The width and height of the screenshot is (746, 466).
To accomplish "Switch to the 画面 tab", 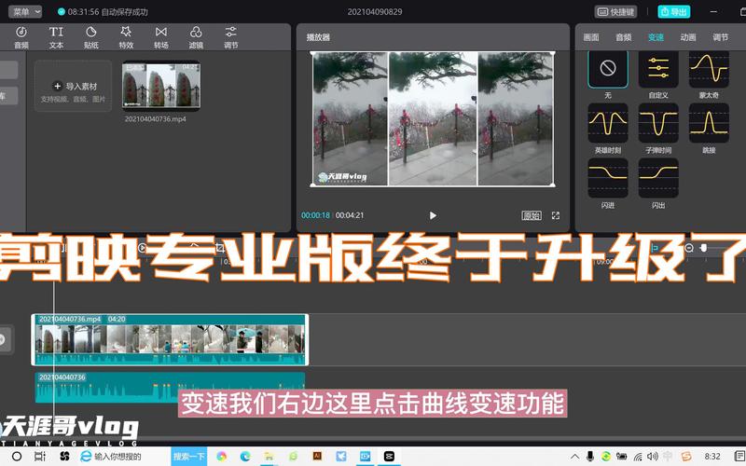I will click(591, 37).
